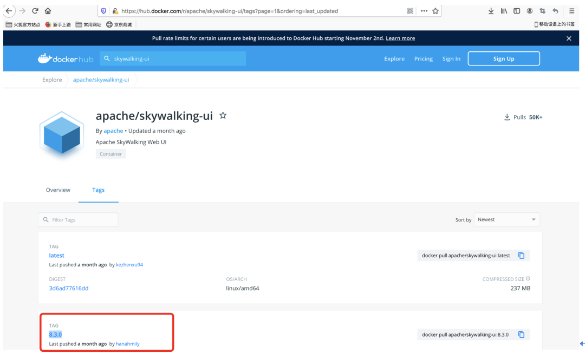Open the 常用网址 bookmark folder
Viewport: 585px width, 355px height.
click(x=88, y=24)
